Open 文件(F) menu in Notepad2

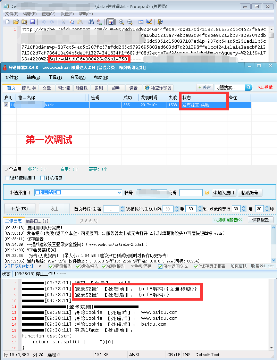pyautogui.click(x=12, y=14)
